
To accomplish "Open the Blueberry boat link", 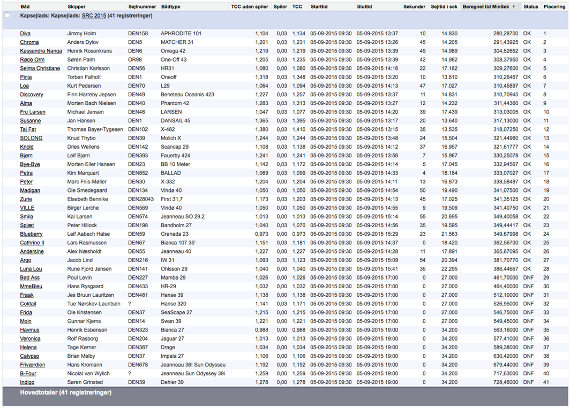I will click(x=31, y=234).
